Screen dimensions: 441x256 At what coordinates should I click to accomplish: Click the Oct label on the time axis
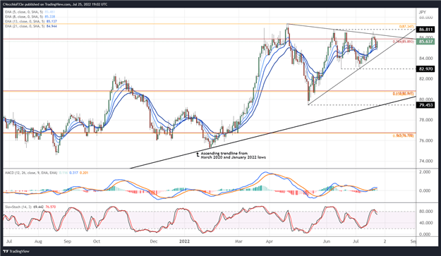tap(97, 241)
